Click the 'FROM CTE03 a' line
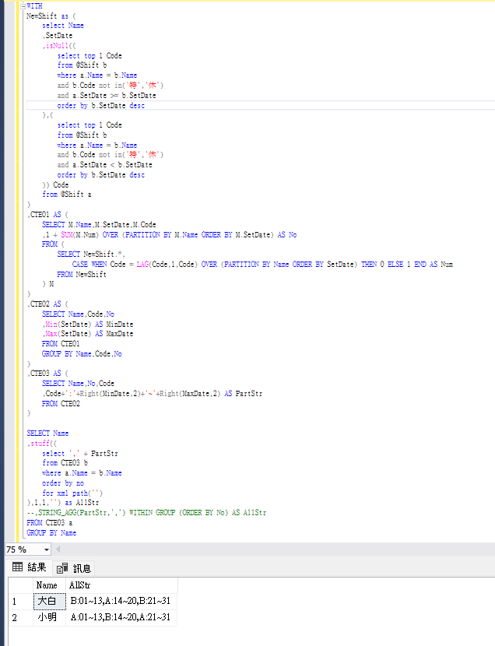Viewport: 495px width, 646px height. 49,522
